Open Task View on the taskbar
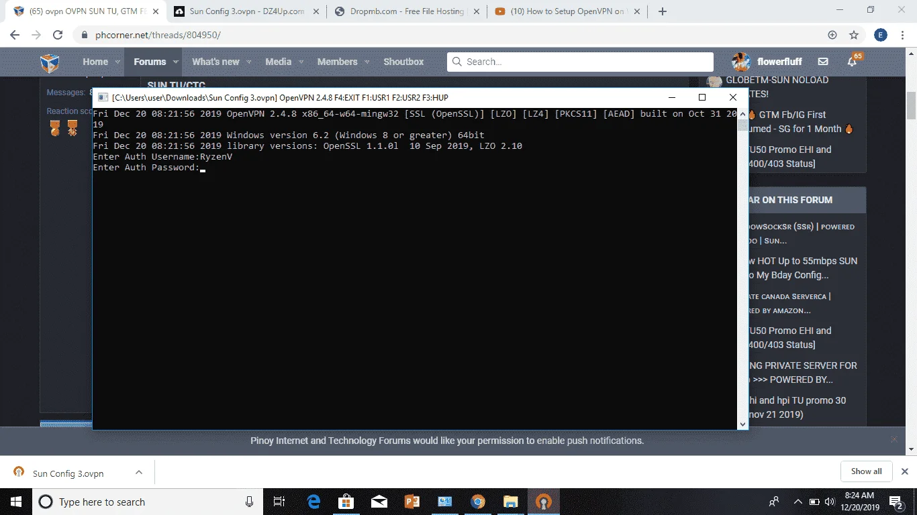Viewport: 917px width, 515px height. [280, 502]
